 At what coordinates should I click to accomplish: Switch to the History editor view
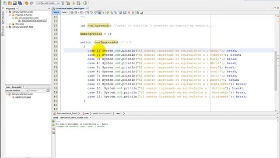pyautogui.click(x=64, y=12)
